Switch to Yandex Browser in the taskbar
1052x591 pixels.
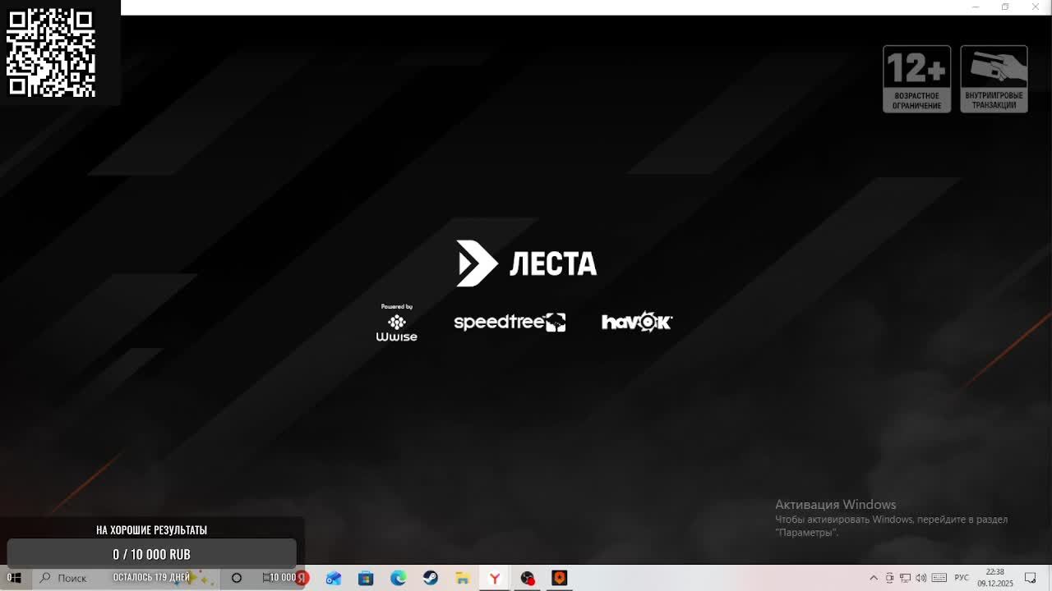pos(495,578)
